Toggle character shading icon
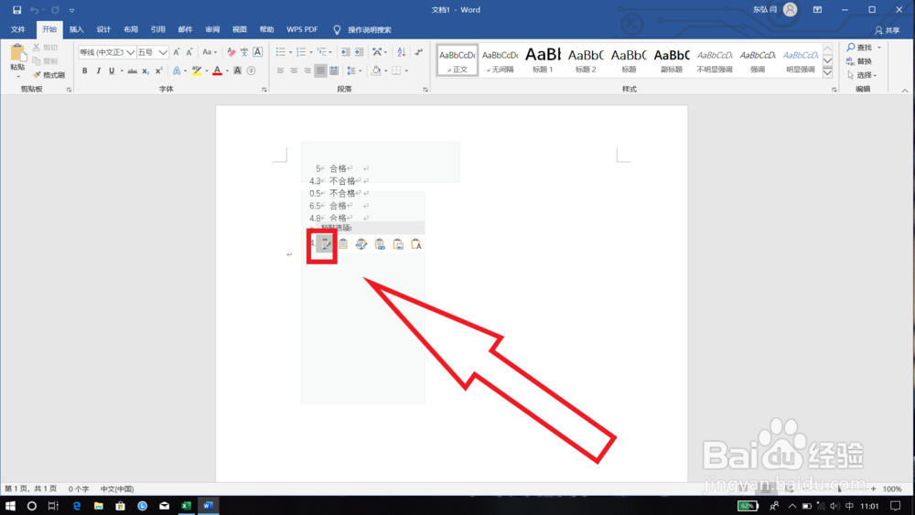The height and width of the screenshot is (515, 915). 238,71
